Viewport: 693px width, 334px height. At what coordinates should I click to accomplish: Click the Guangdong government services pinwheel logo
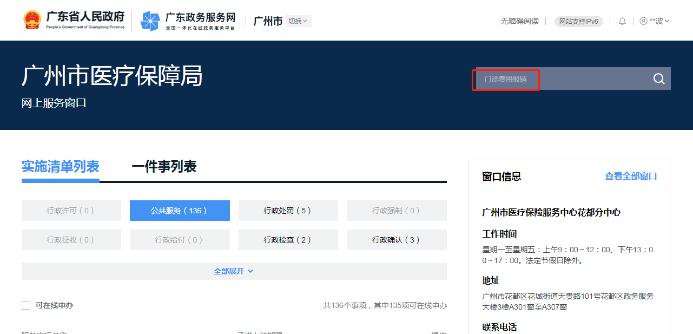click(x=150, y=21)
